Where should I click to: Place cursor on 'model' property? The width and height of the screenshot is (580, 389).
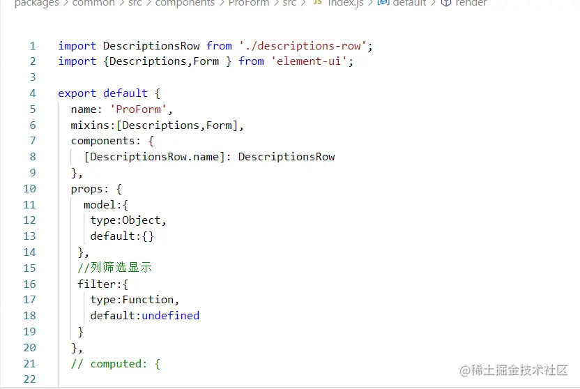(100, 205)
